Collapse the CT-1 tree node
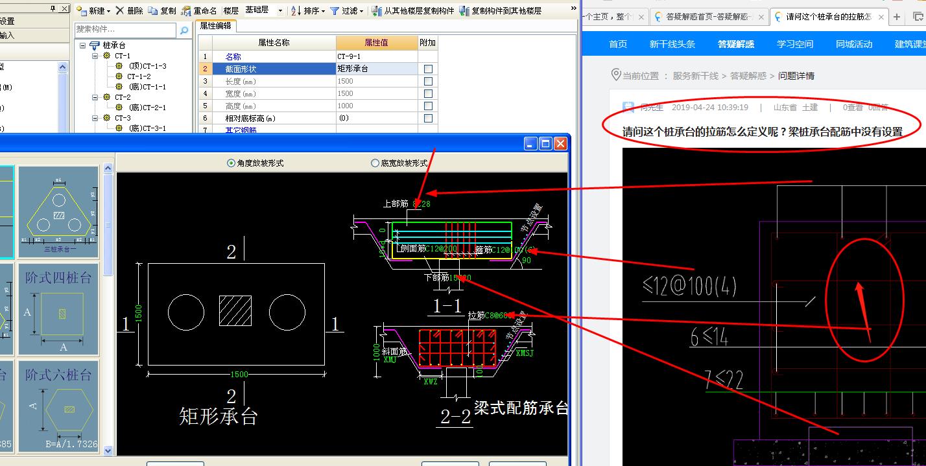Image resolution: width=926 pixels, height=466 pixels. (x=95, y=56)
